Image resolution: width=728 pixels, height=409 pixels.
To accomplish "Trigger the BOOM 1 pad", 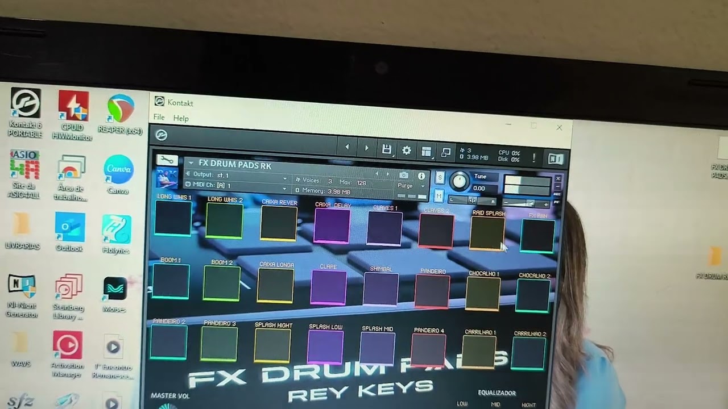I will click(171, 281).
